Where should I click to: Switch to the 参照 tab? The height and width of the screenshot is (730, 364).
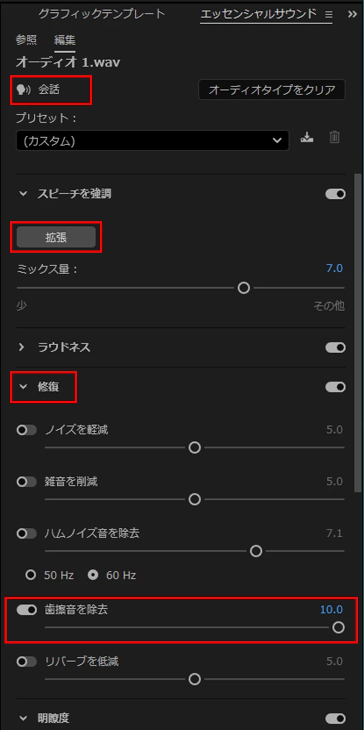(26, 40)
